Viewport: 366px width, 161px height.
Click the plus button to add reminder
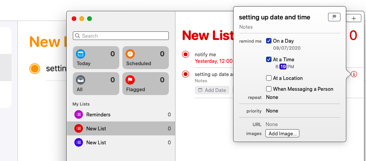click(354, 18)
